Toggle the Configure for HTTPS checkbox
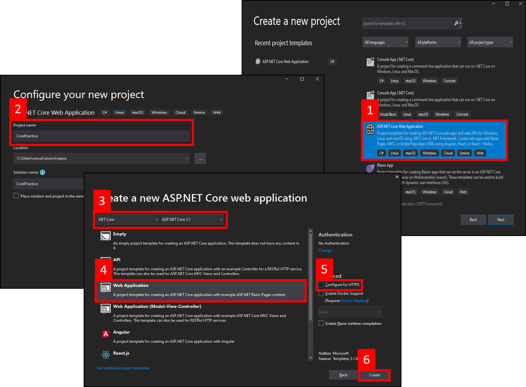The image size is (526, 387). [321, 285]
